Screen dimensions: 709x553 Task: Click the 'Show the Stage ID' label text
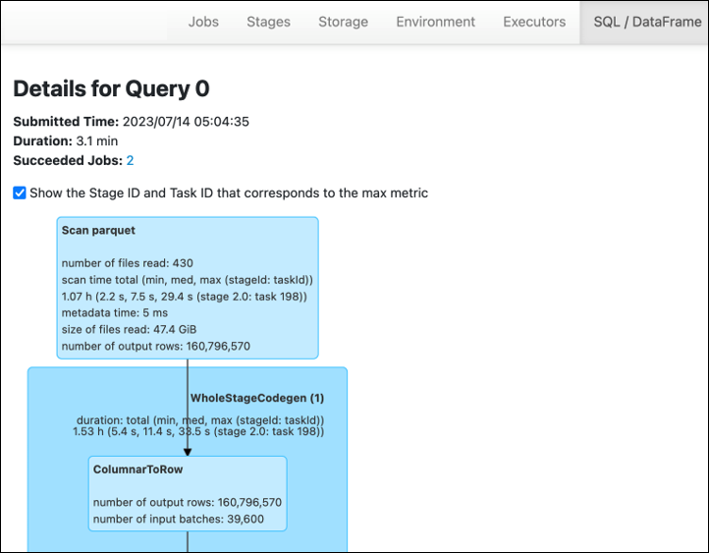click(229, 194)
